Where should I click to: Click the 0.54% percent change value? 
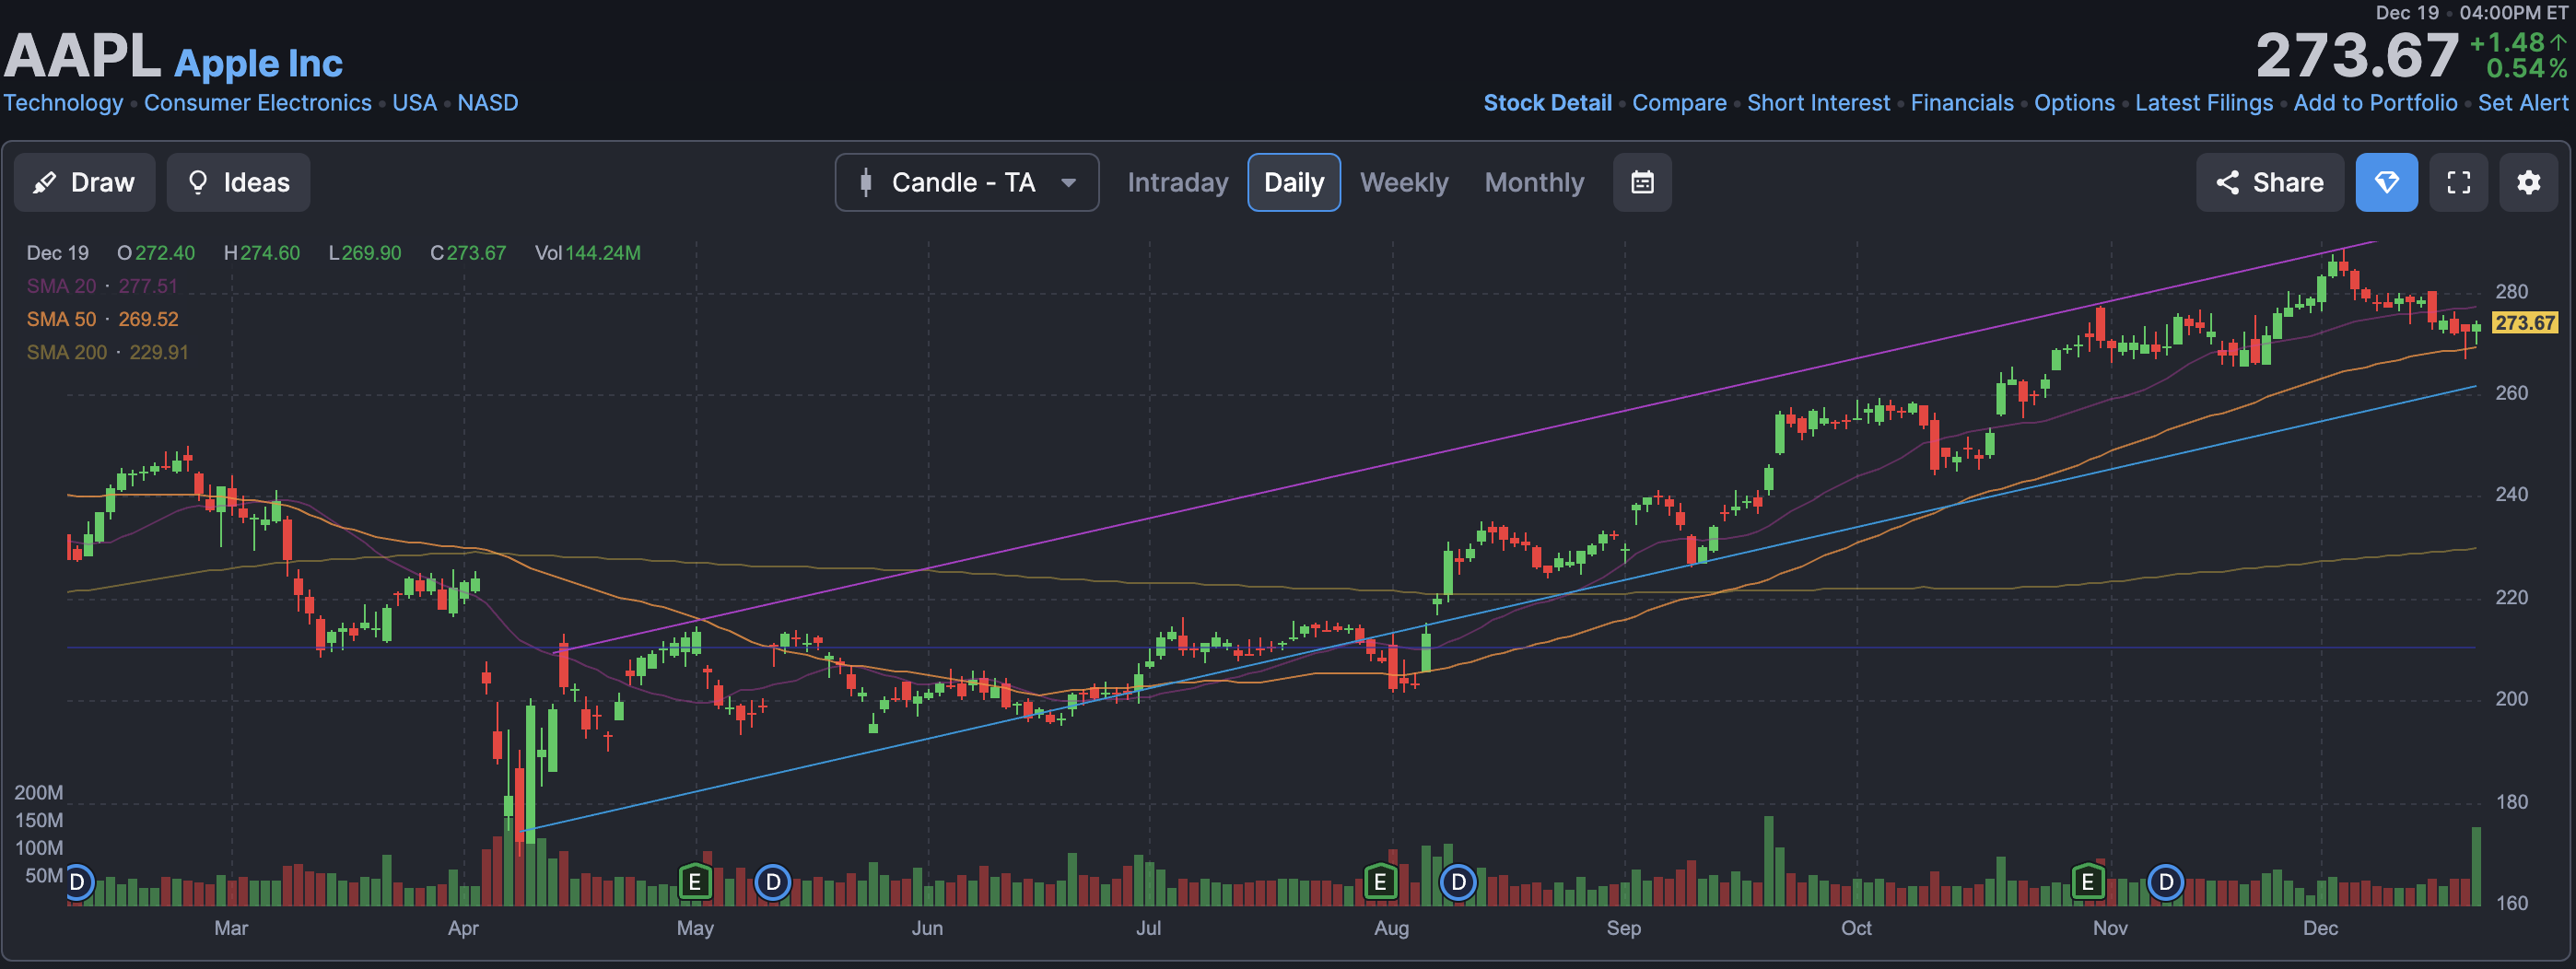[x=2526, y=68]
